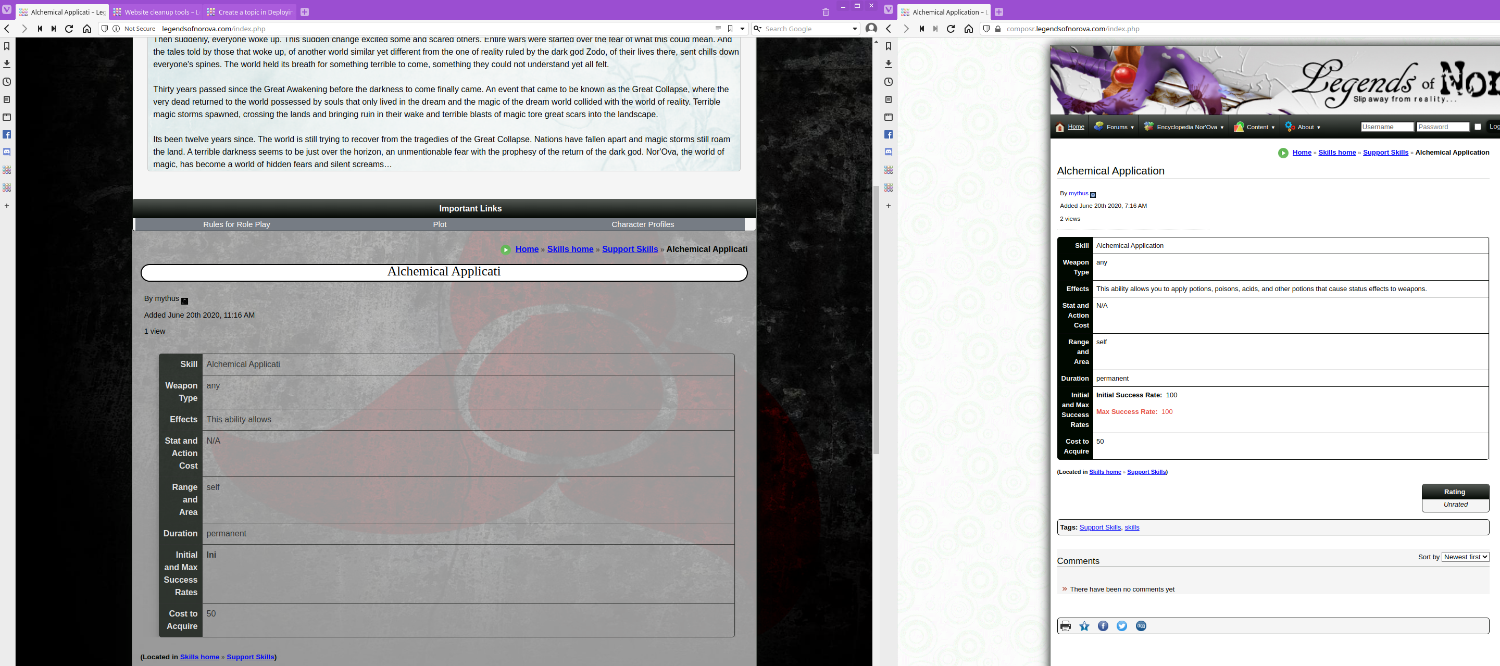Open the Sort by Newest first dropdown

[1465, 557]
